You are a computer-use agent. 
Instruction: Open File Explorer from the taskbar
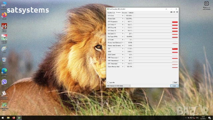8,118
